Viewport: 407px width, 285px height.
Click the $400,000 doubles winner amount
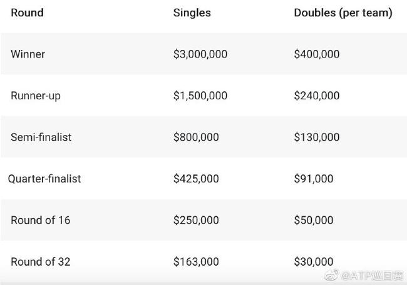317,54
